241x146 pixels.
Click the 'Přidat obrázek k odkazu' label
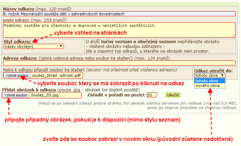coord(29,90)
